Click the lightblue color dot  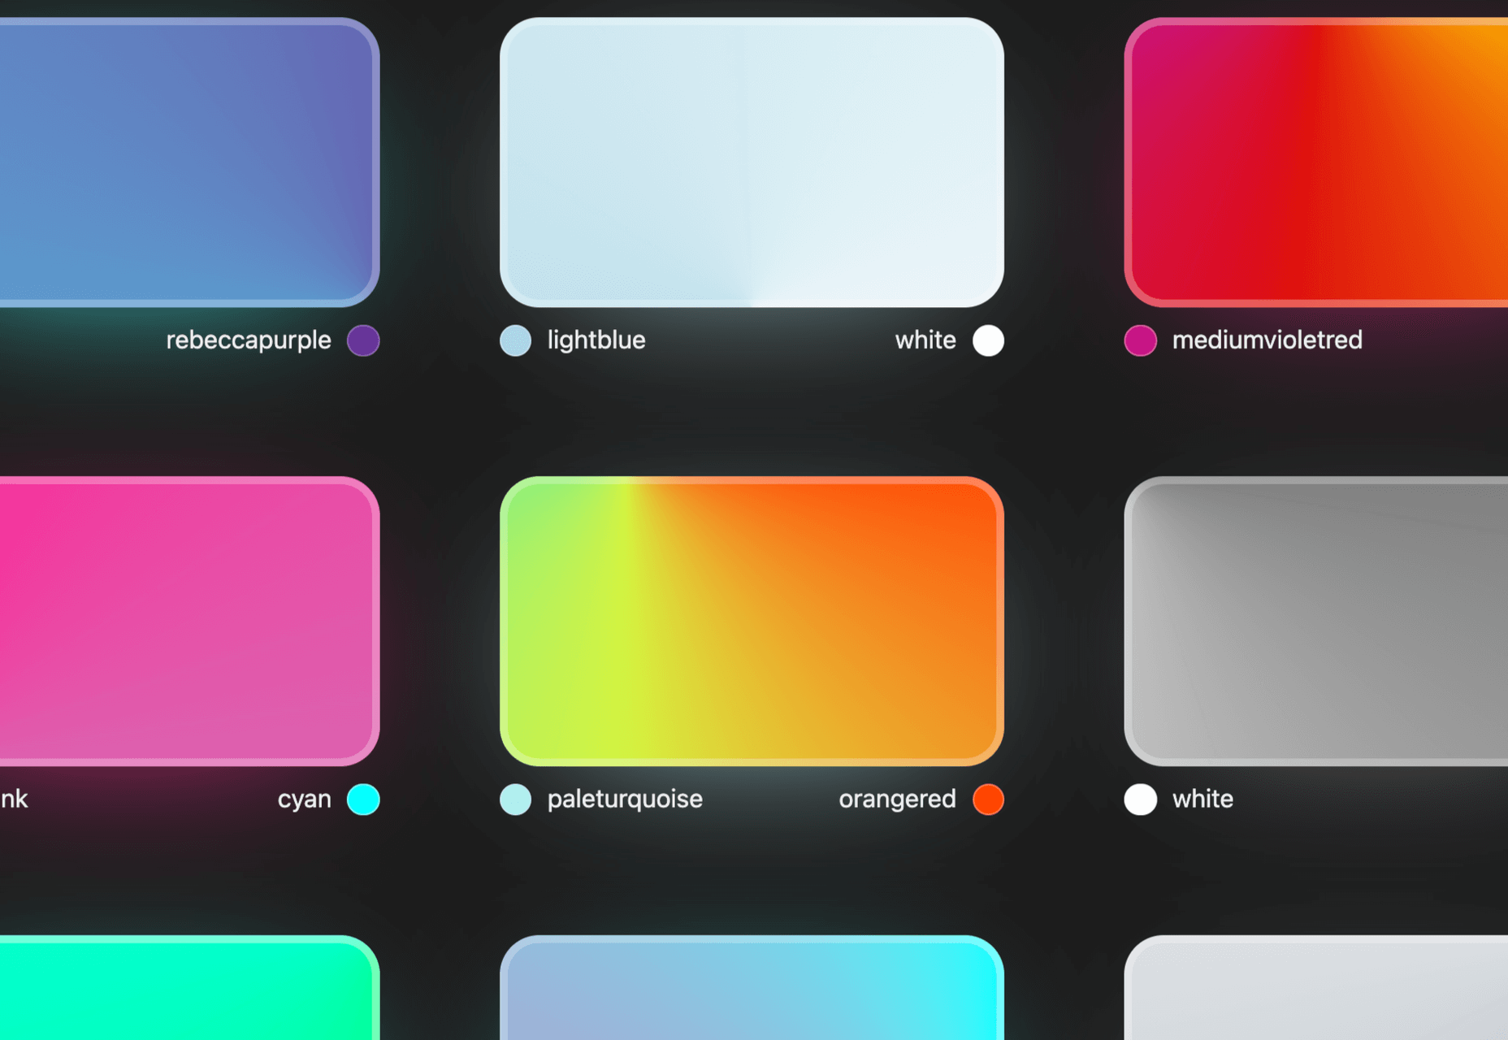(515, 340)
